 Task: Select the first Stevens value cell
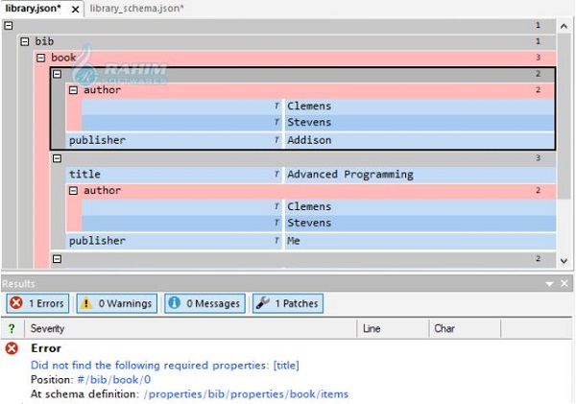[x=420, y=122]
